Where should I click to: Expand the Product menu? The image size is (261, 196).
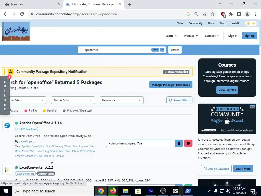pyautogui.click(x=191, y=36)
